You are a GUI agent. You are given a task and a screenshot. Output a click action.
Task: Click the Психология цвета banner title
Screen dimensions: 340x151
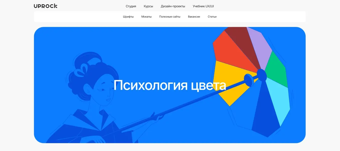pos(170,85)
